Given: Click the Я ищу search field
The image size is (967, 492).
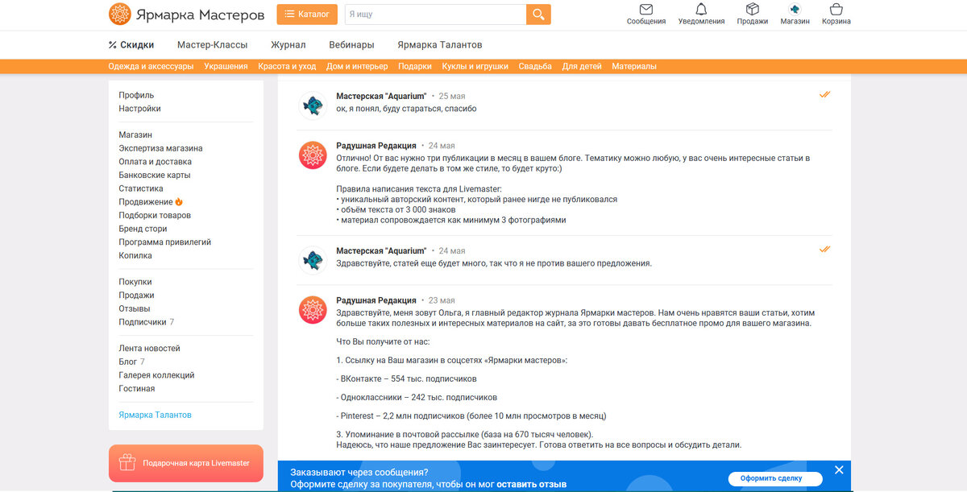Looking at the screenshot, I should click(x=435, y=14).
